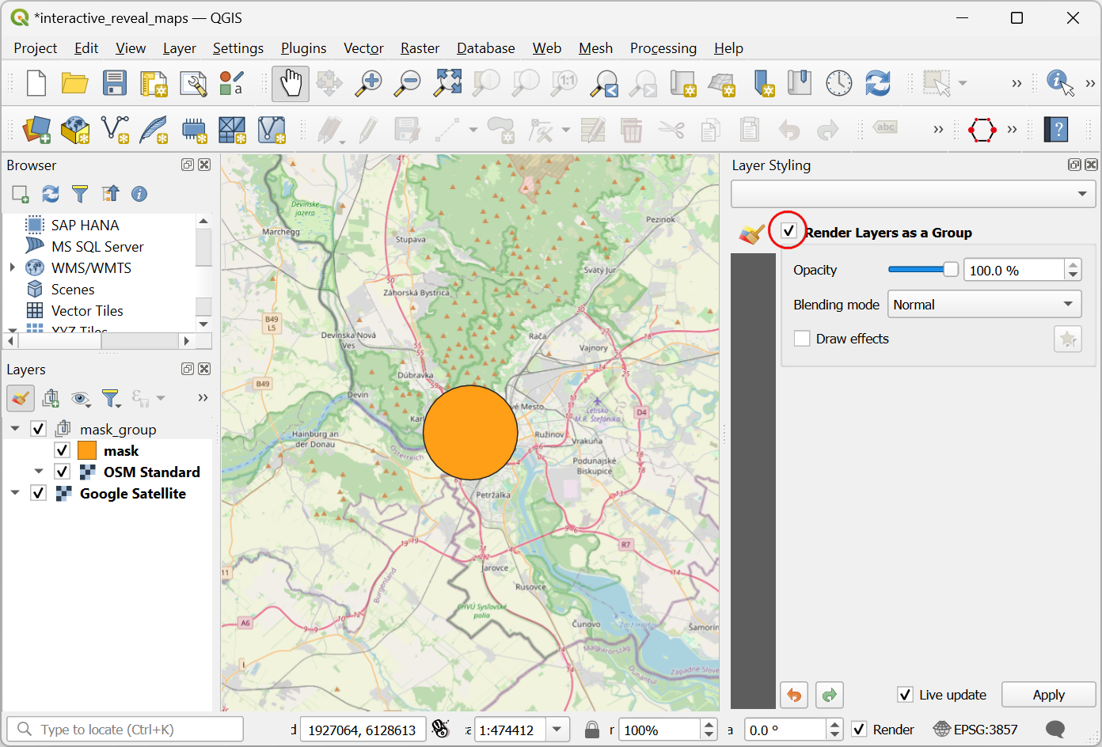Click the Zoom Full extent icon

[x=447, y=83]
